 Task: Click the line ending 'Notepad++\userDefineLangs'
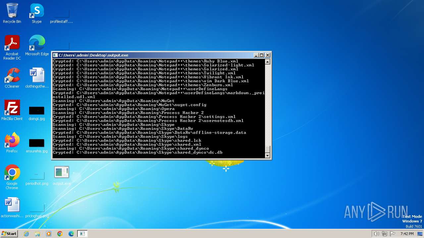[x=140, y=89]
